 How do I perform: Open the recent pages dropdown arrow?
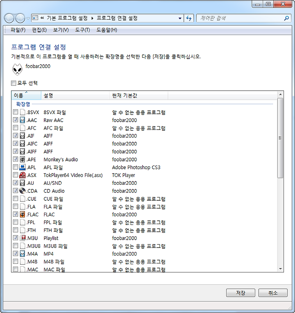point(28,18)
